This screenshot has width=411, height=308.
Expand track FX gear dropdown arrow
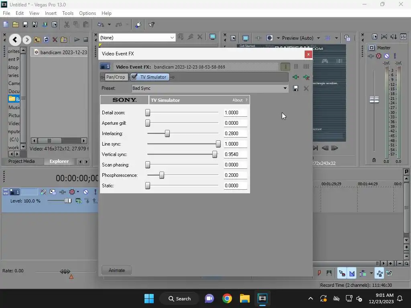click(78, 192)
